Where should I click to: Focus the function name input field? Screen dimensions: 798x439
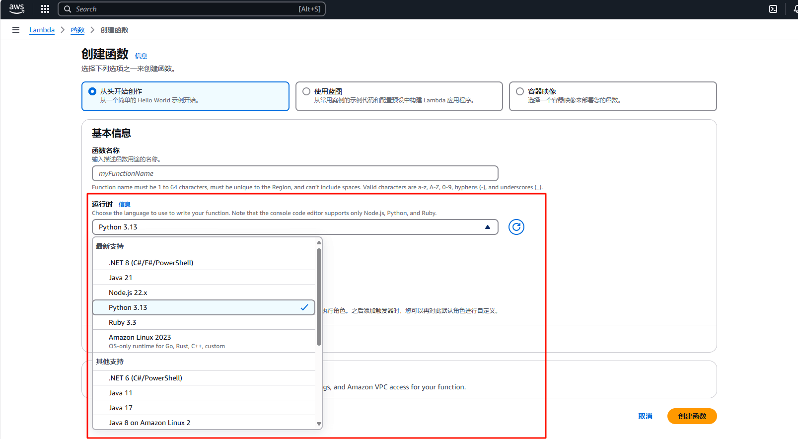[x=295, y=173]
